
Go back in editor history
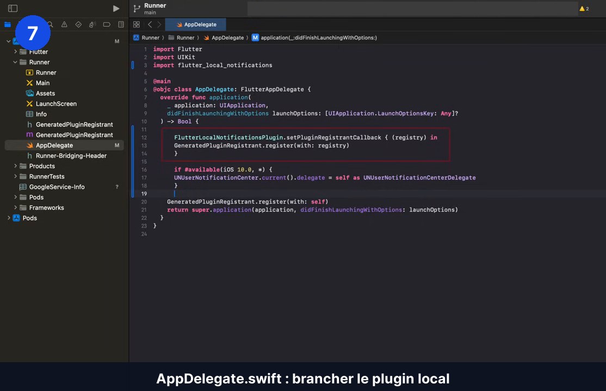150,24
